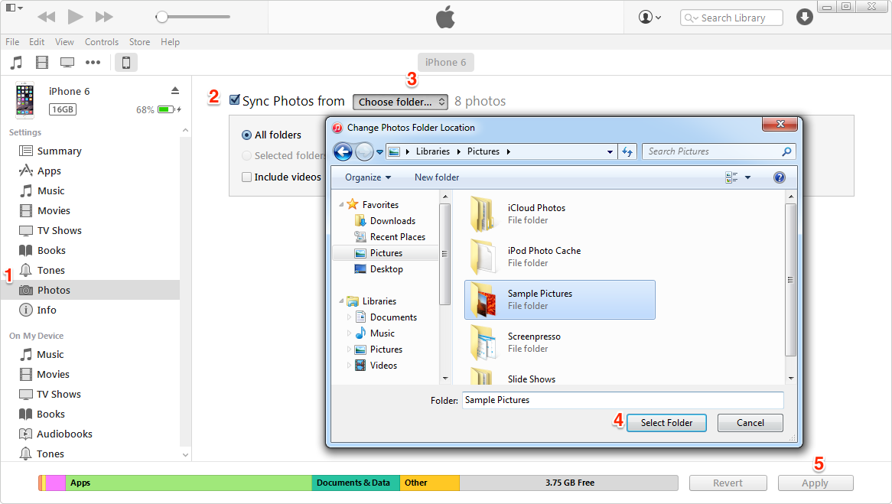Select the Sample Pictures folder
This screenshot has height=504, width=892.
(560, 300)
